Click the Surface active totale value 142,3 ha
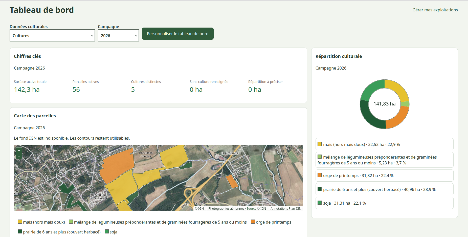The image size is (468, 237). [x=27, y=90]
